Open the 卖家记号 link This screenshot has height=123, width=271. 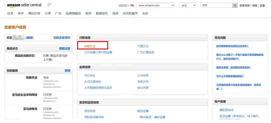(x=143, y=82)
